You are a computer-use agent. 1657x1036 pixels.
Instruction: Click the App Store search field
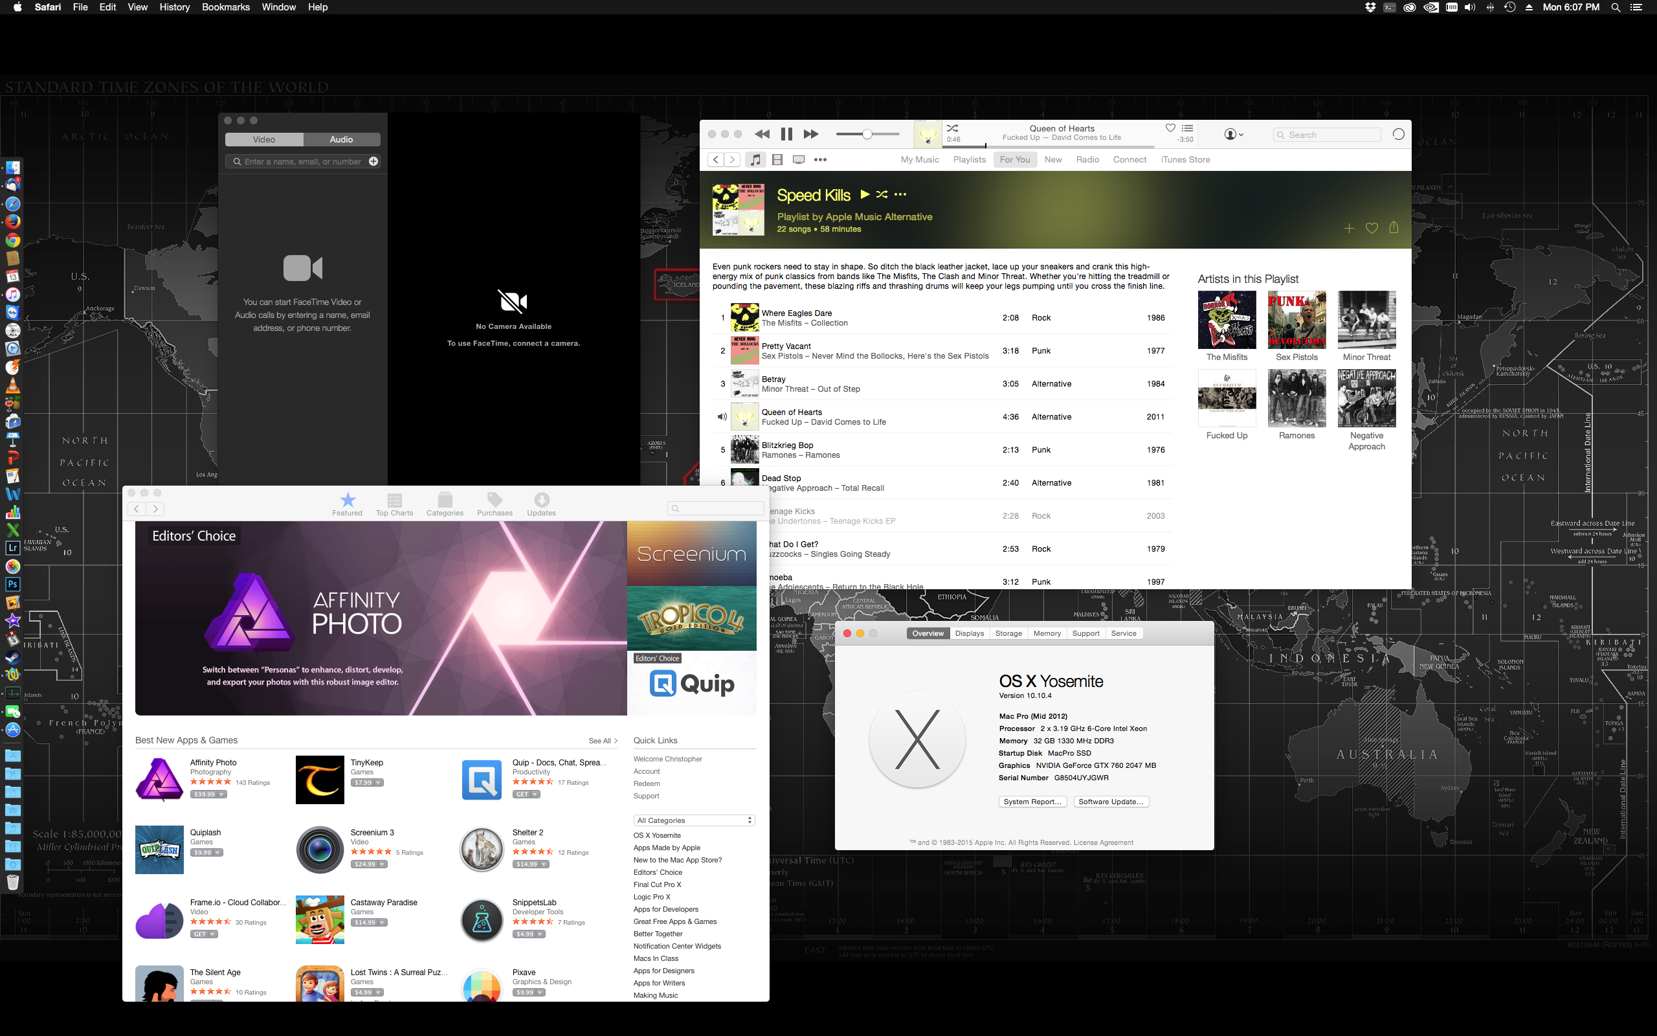[x=715, y=508]
